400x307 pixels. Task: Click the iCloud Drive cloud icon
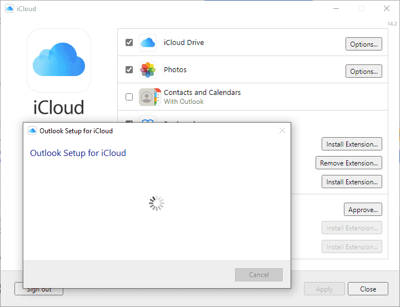coord(148,43)
